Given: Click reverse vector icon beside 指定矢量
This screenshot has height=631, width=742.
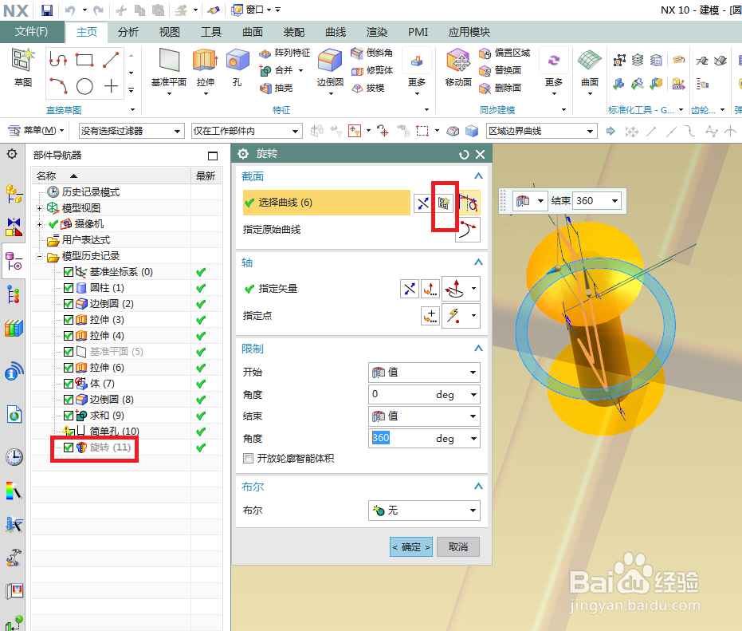Looking at the screenshot, I should 410,289.
